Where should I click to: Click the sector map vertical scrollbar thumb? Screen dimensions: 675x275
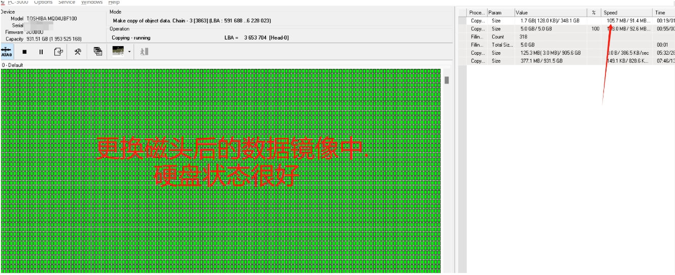[447, 80]
